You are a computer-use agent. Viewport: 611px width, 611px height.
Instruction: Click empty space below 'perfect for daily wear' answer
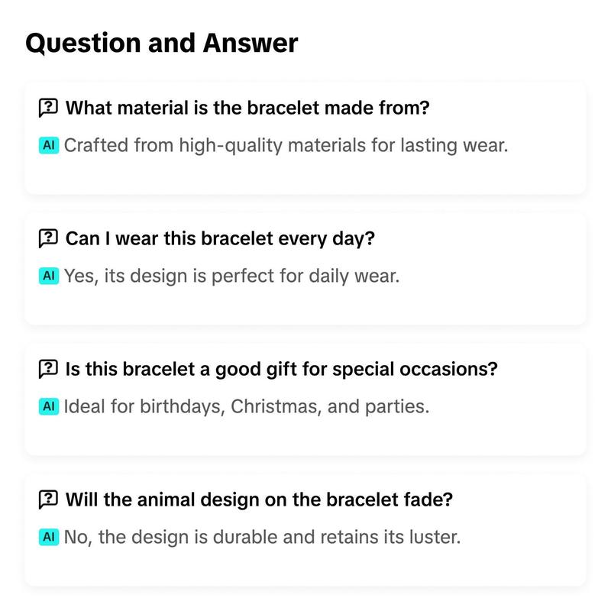(305, 305)
